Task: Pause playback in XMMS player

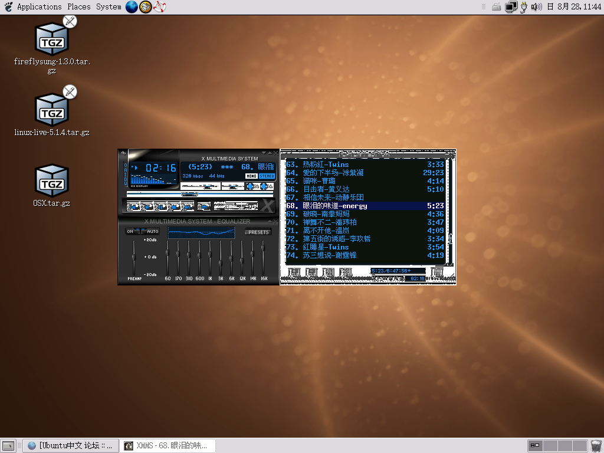Action: pyautogui.click(x=160, y=206)
